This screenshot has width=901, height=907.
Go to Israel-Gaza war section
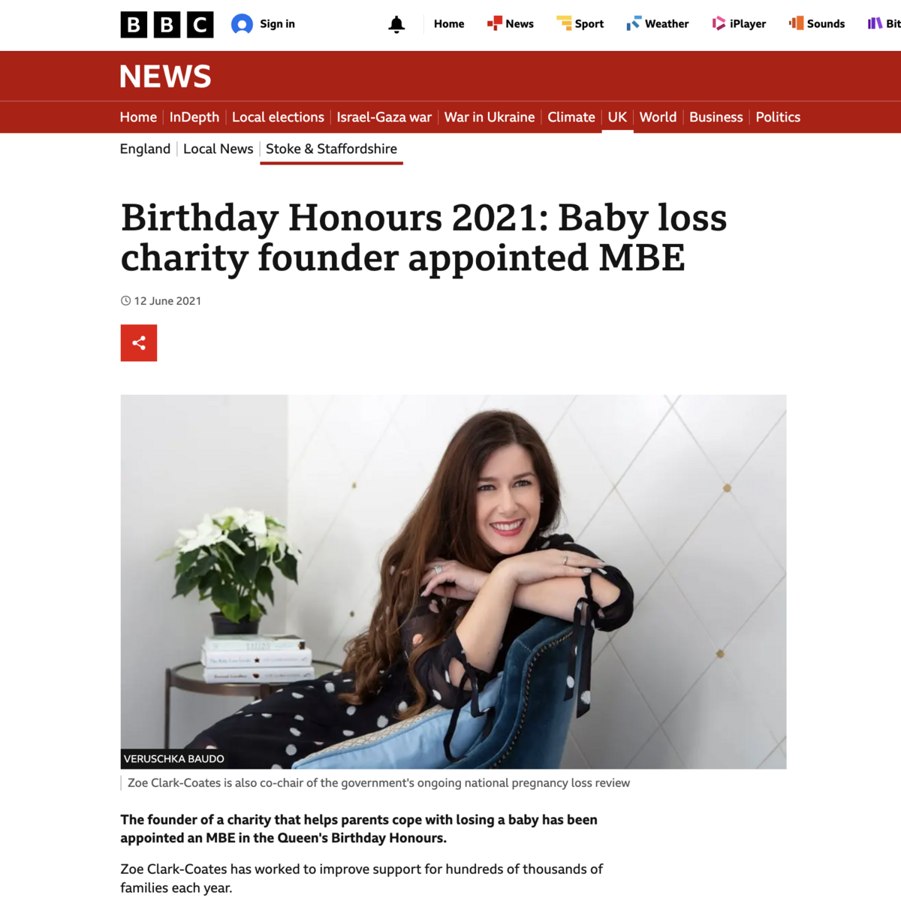(x=384, y=117)
